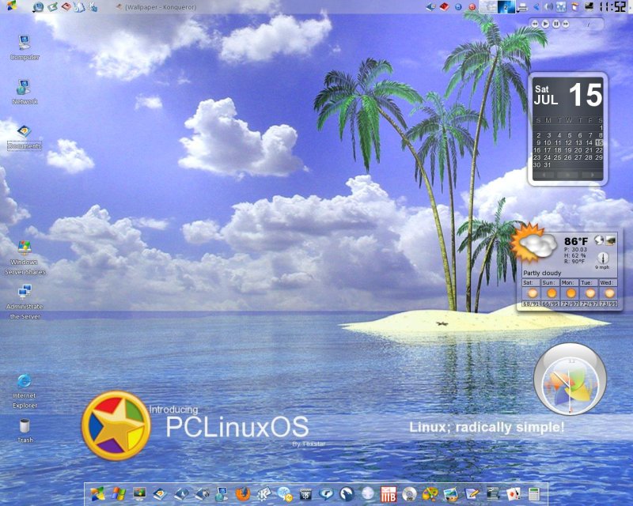Click the analog clock widget
Viewport: 633px width, 506px height.
[x=570, y=379]
